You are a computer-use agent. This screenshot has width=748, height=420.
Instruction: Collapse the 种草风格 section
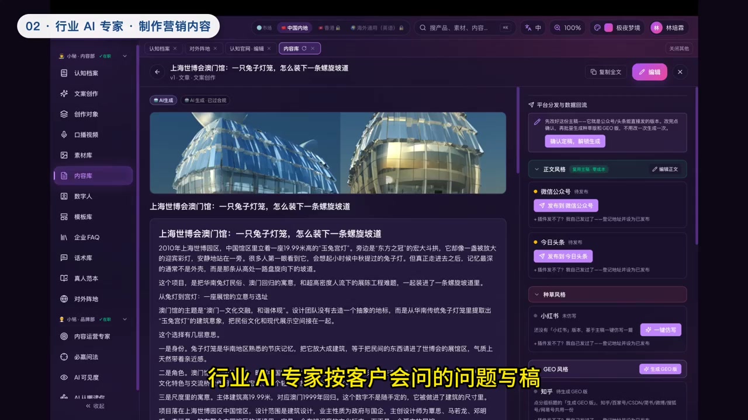537,295
